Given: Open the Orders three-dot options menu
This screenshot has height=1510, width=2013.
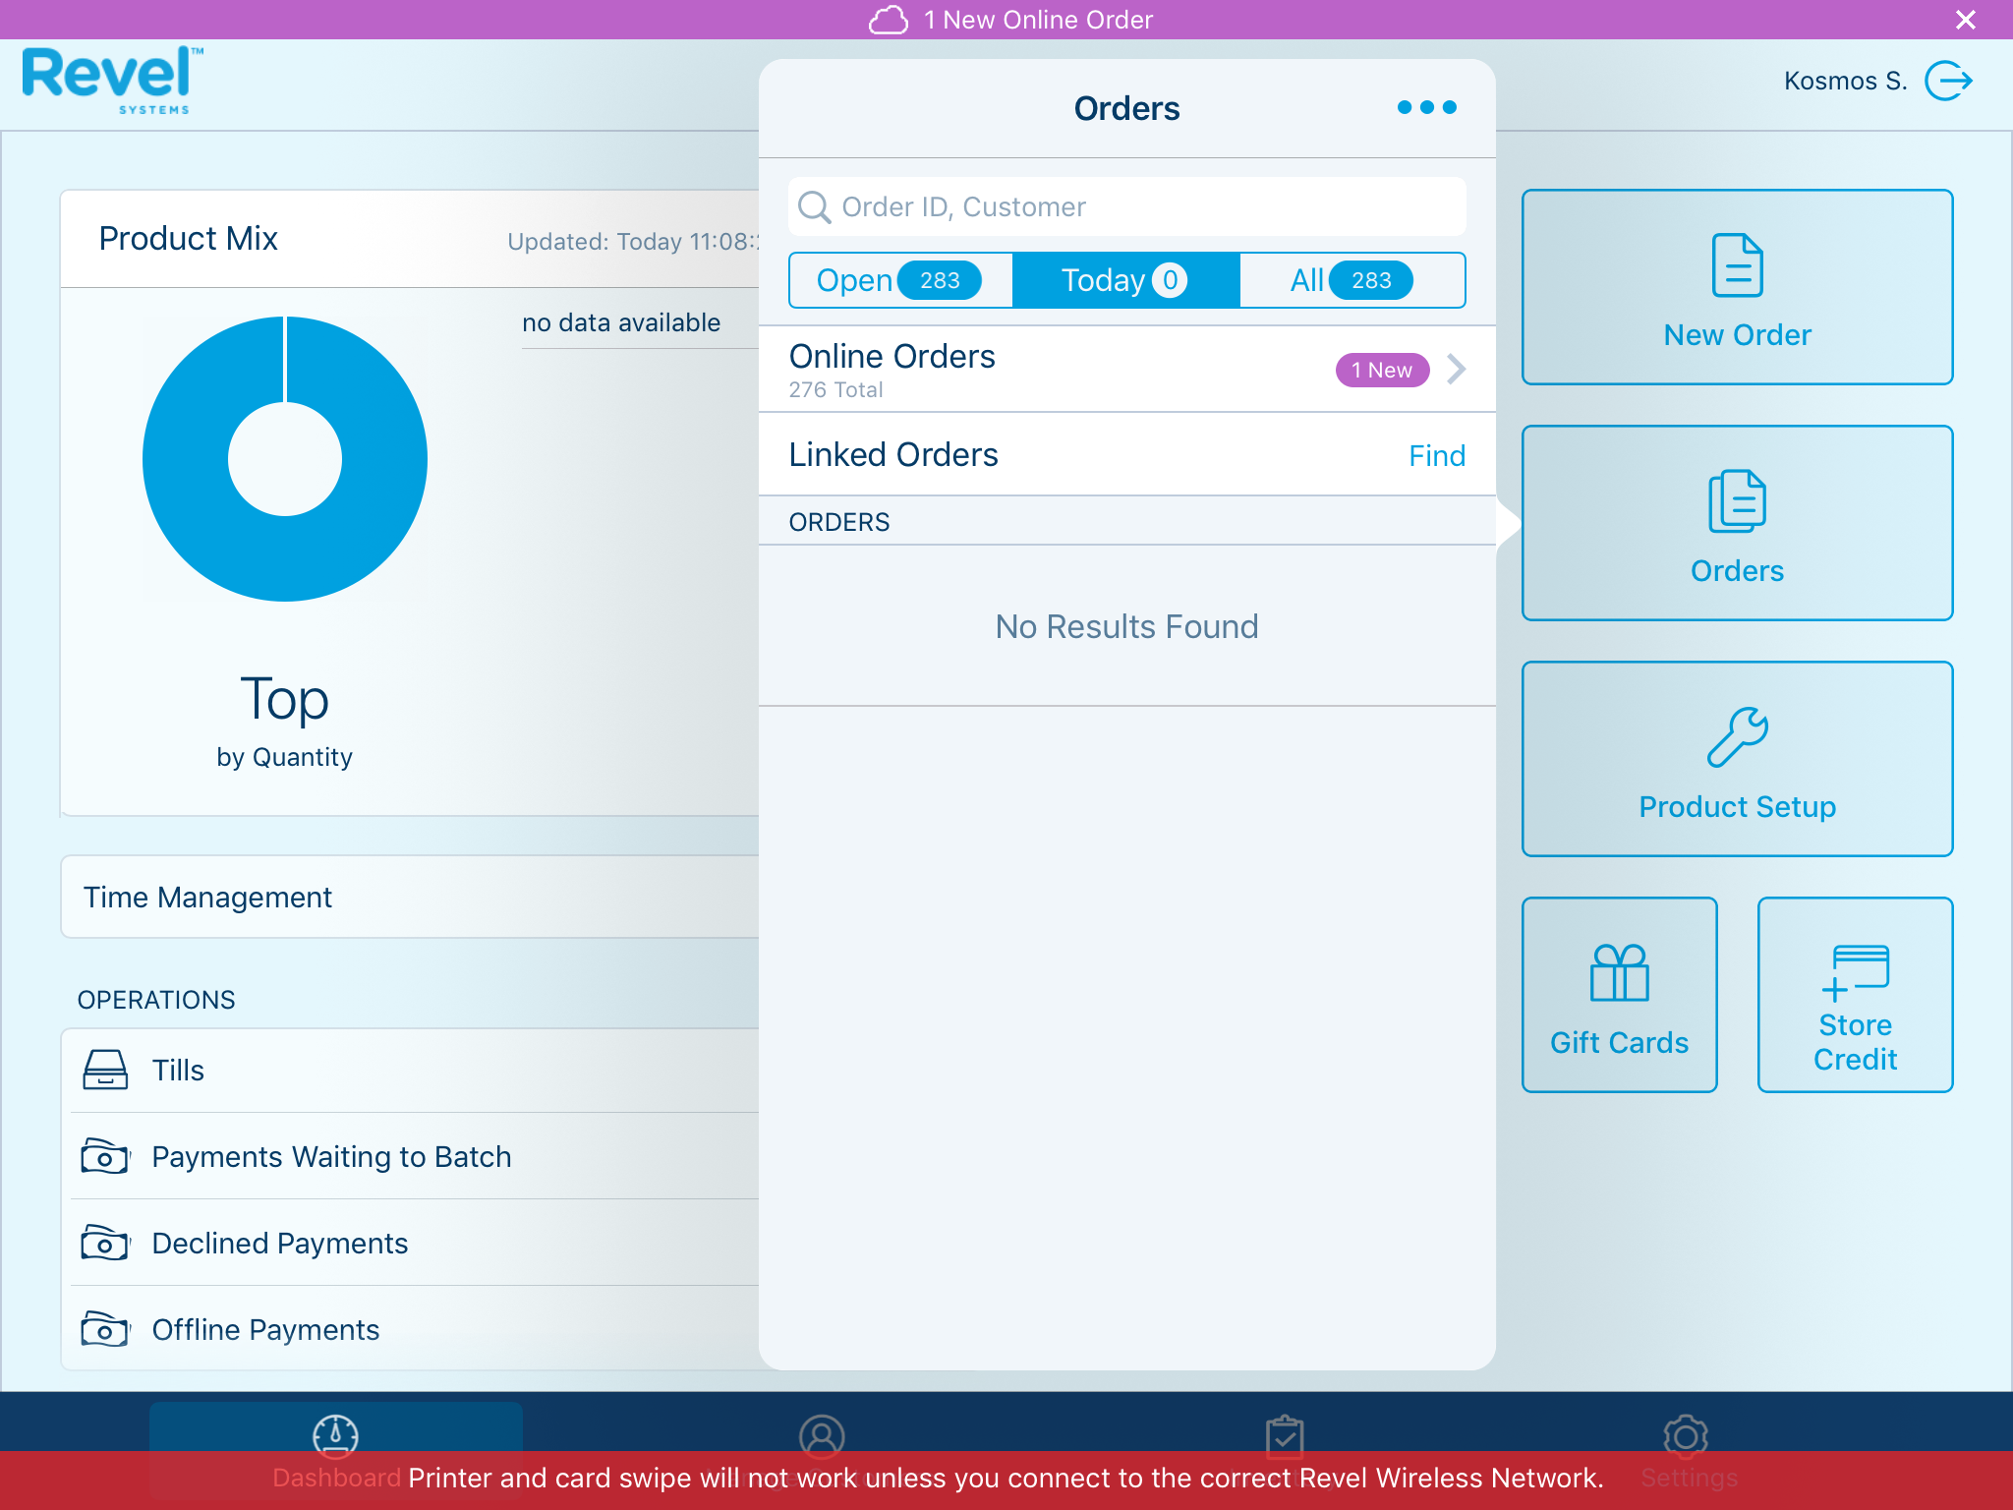Looking at the screenshot, I should 1426,107.
